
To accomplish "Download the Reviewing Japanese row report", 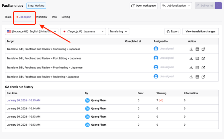I will [x=191, y=77].
